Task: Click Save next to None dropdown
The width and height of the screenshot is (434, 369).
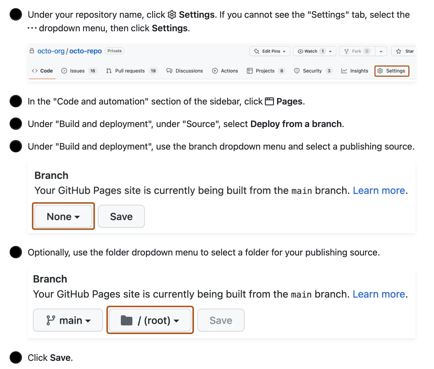Action: coord(121,216)
